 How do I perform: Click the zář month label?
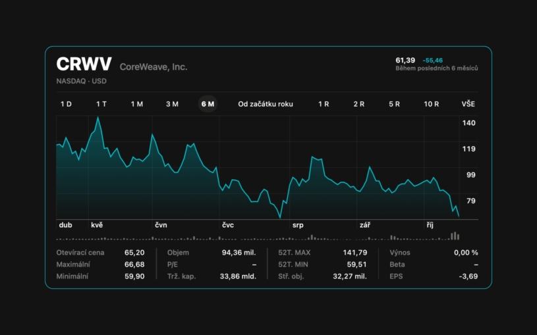coord(365,225)
